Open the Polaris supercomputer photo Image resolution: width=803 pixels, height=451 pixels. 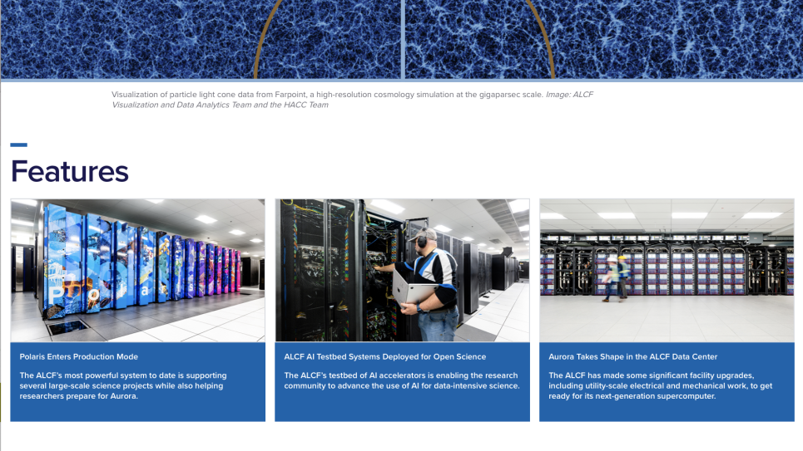click(137, 270)
